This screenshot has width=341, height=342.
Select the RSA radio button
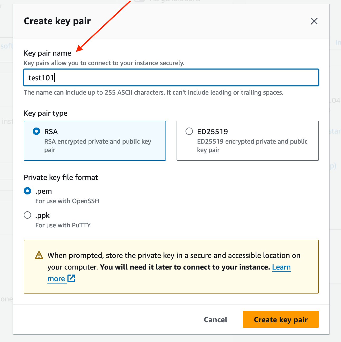pyautogui.click(x=36, y=131)
